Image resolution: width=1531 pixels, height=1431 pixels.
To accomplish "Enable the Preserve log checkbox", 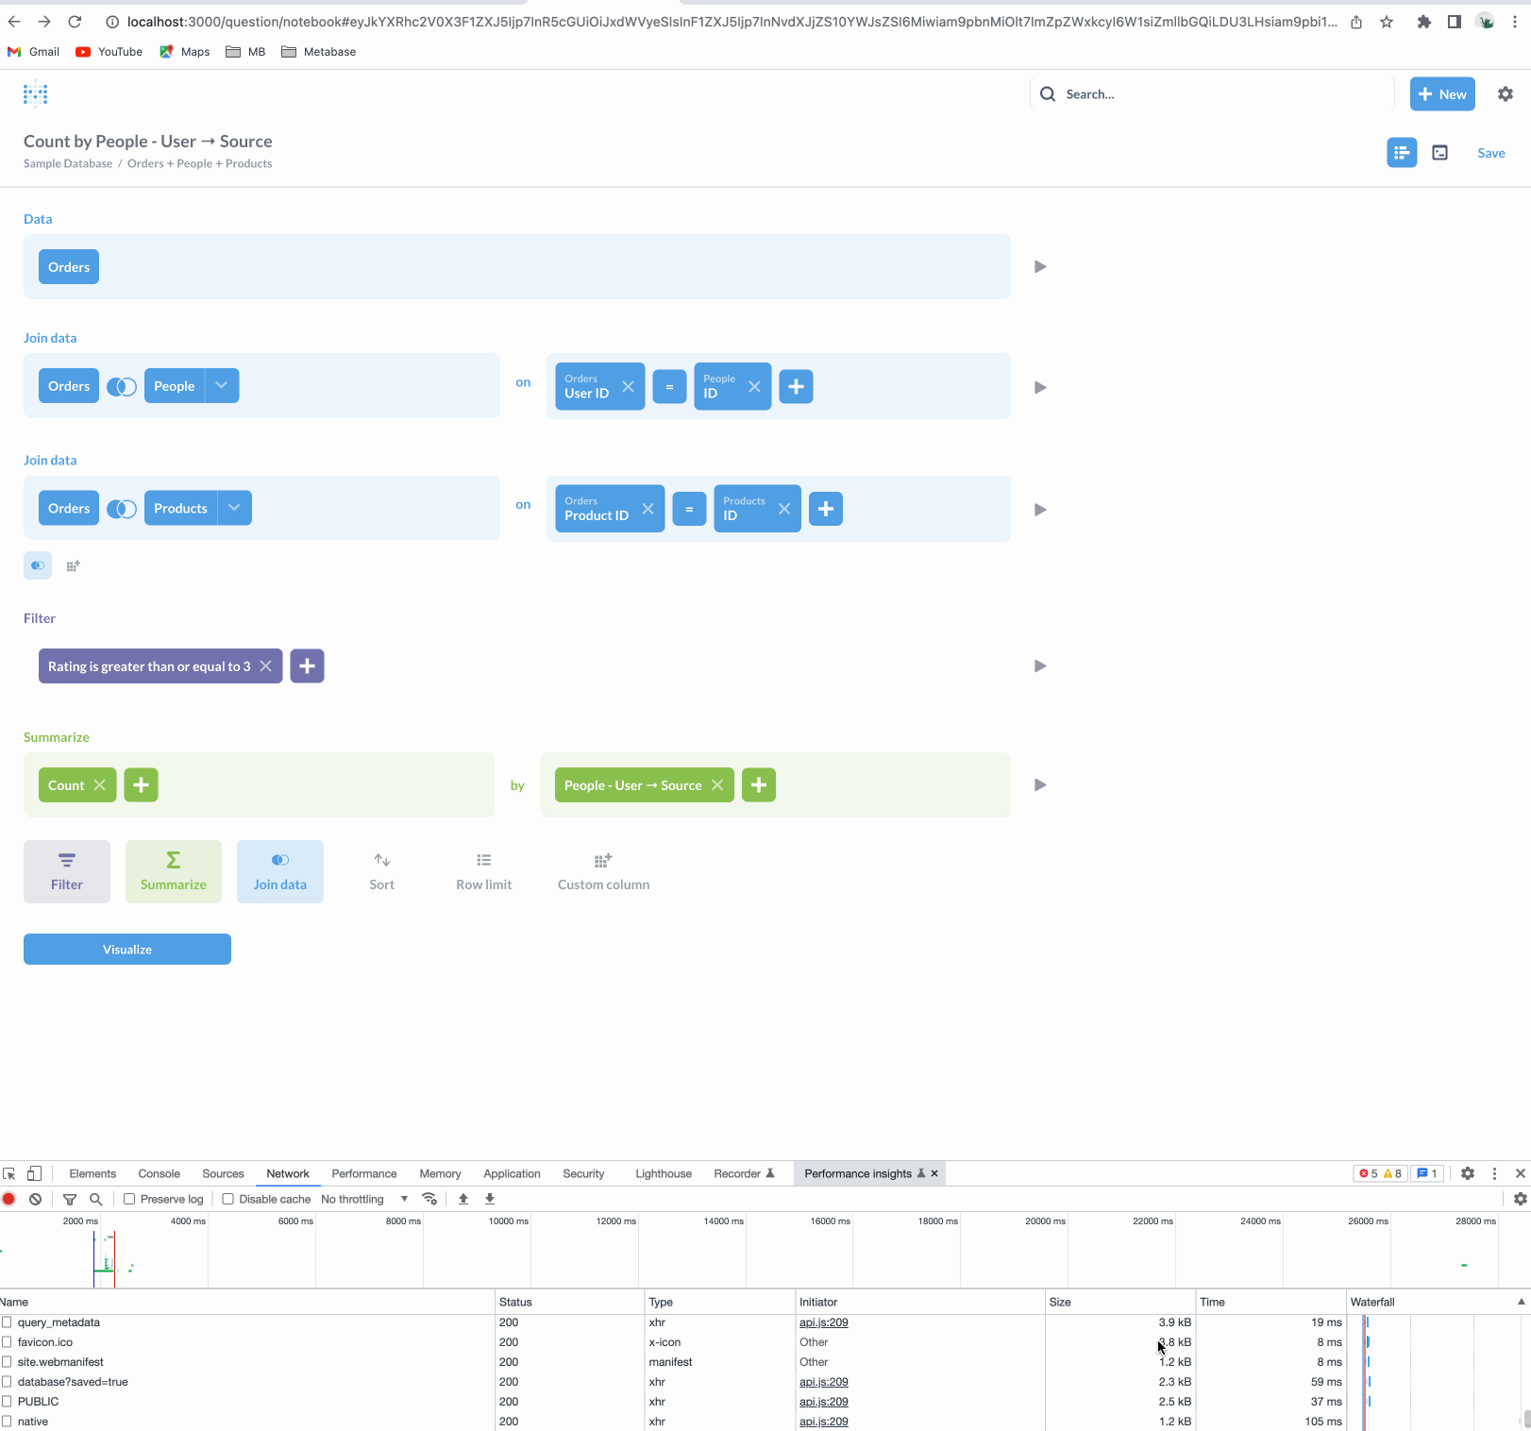I will tap(130, 1199).
